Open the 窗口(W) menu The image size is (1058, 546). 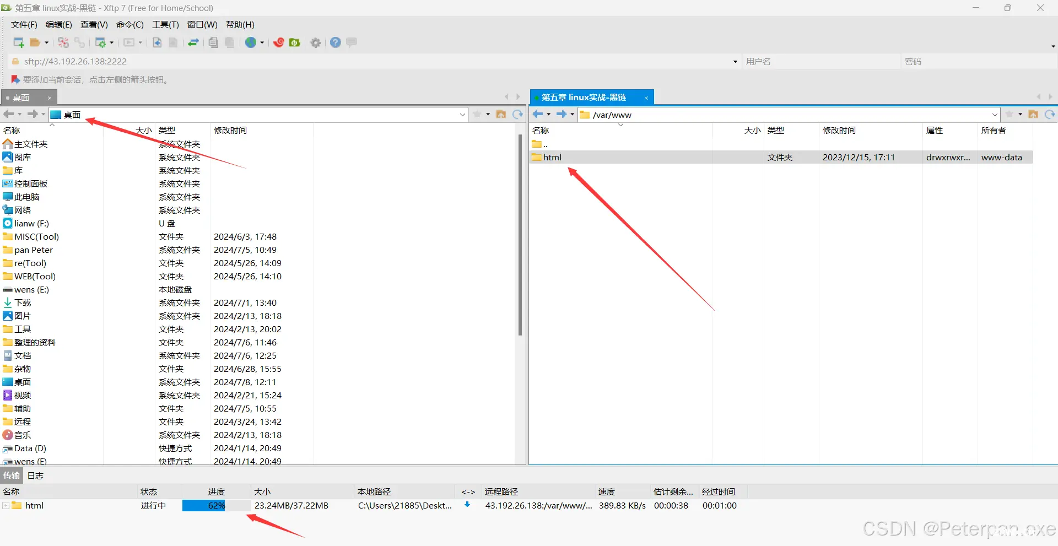[202, 25]
